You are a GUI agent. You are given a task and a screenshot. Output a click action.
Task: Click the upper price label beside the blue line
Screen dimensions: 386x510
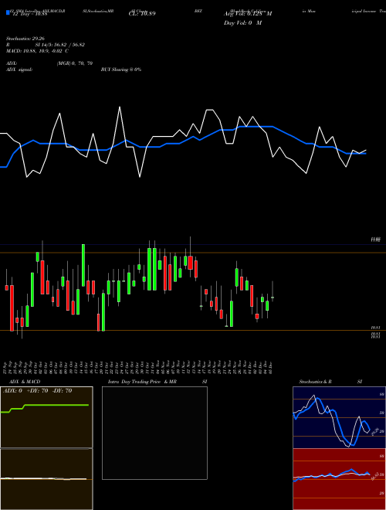[x=376, y=240]
